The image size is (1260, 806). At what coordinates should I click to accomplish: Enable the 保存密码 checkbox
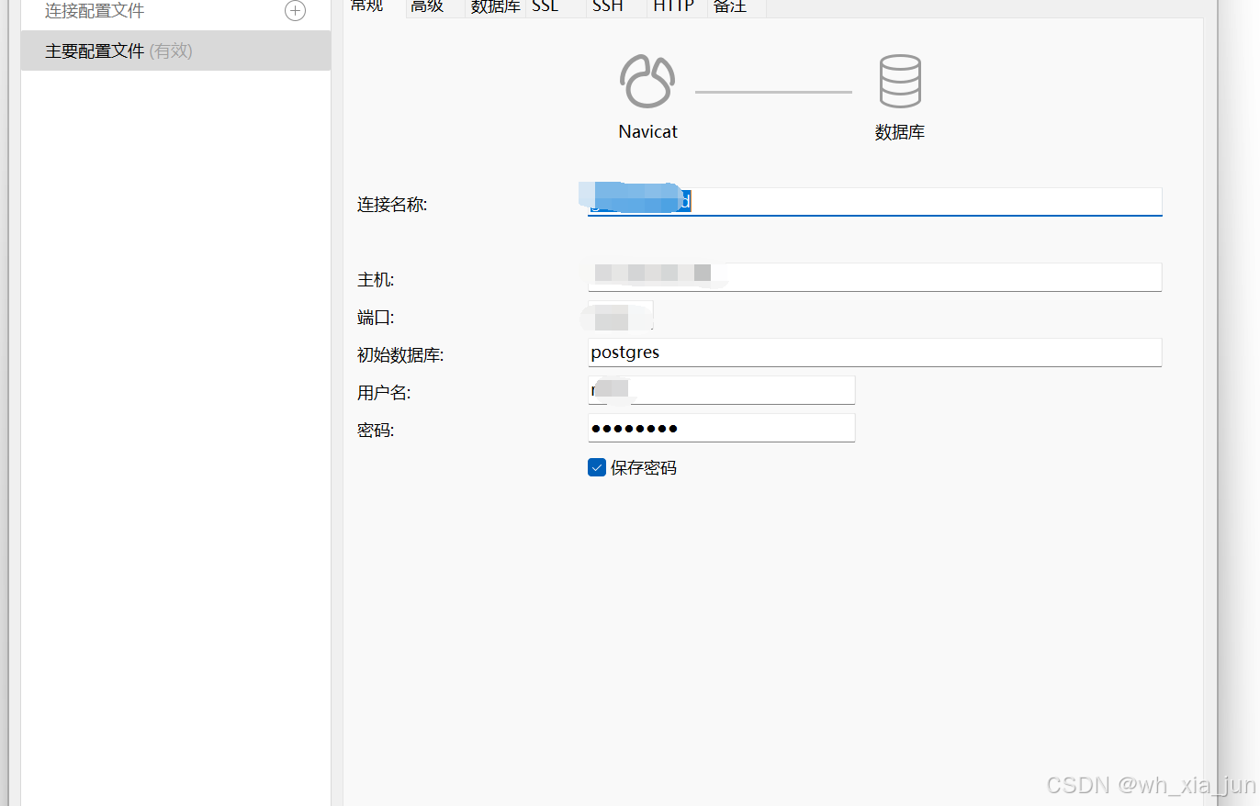pos(596,467)
